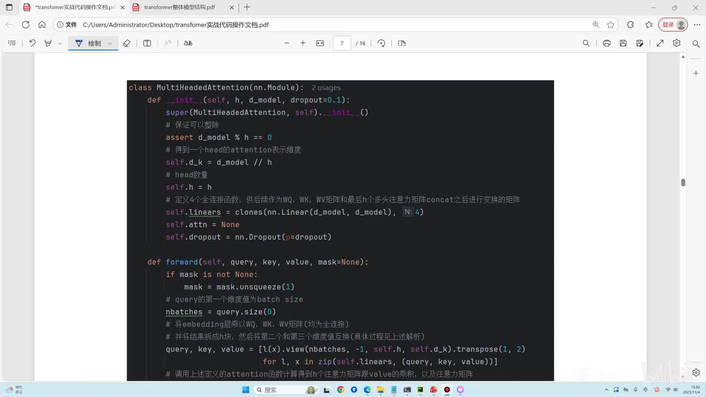
Task: Click the 登录 profile button
Action: [x=673, y=25]
